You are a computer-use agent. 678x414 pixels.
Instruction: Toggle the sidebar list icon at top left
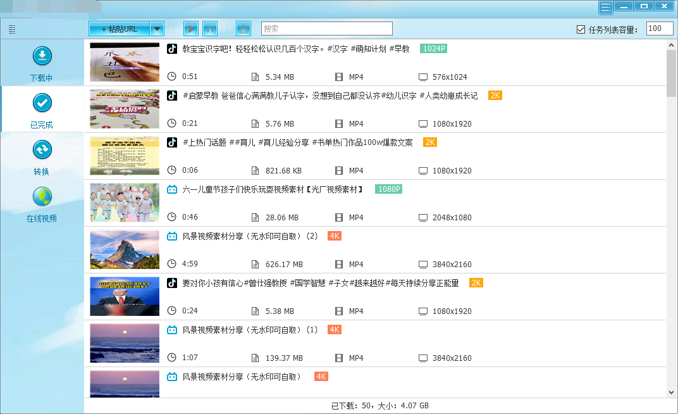(x=12, y=29)
